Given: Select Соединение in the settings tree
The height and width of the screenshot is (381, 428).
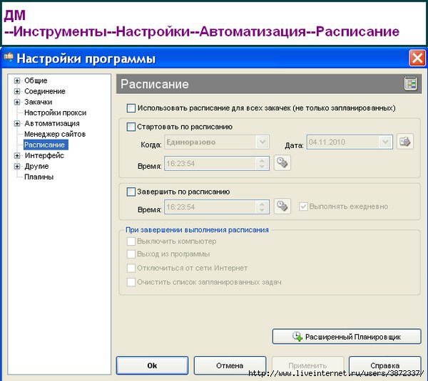Looking at the screenshot, I should pos(45,91).
